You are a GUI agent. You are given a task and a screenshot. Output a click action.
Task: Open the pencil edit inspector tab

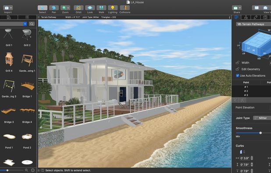click(256, 17)
